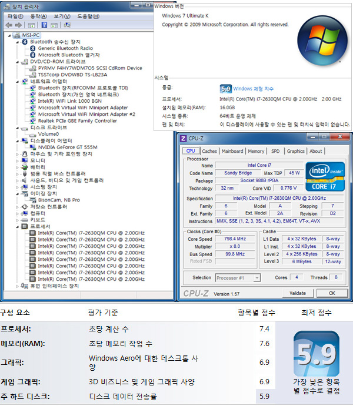Expand the 배터리 category

coord(18,167)
